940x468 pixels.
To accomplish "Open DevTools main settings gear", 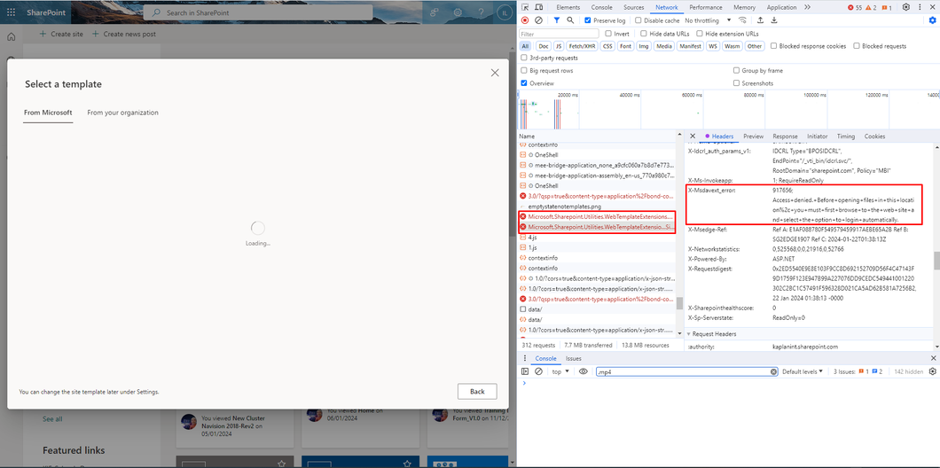I will [905, 7].
